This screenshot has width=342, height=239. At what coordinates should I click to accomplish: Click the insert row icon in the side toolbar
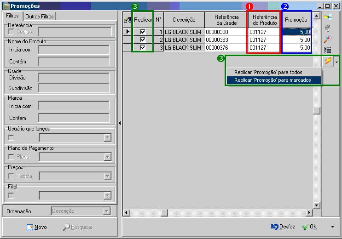point(328,17)
